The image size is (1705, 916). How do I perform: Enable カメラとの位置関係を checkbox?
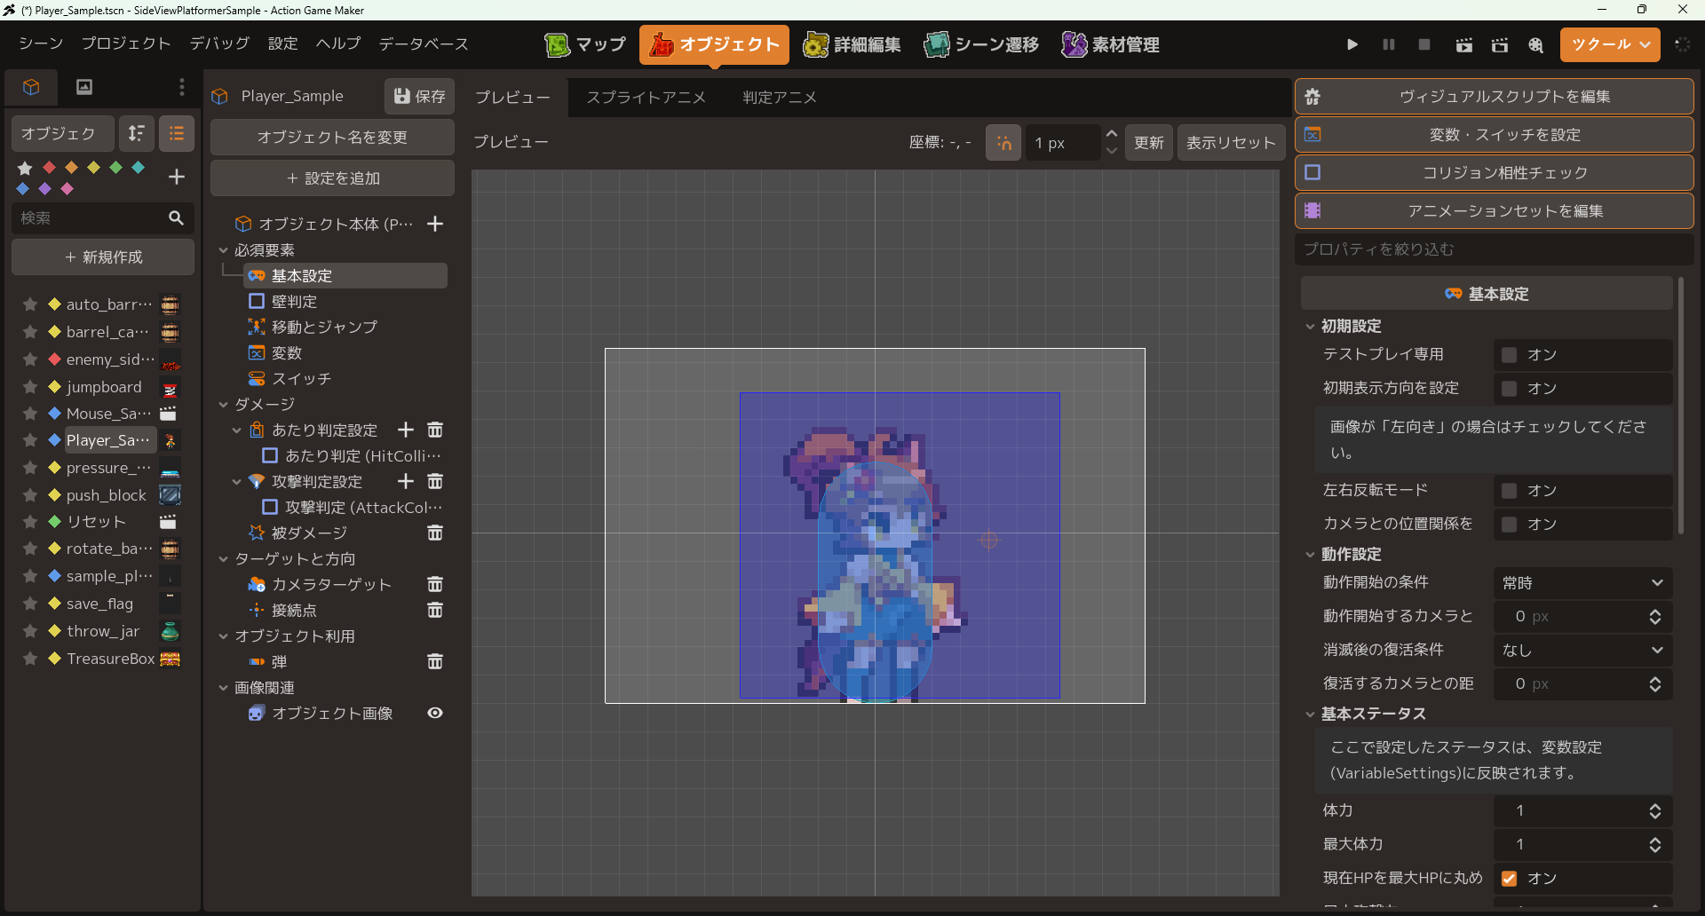(1509, 525)
